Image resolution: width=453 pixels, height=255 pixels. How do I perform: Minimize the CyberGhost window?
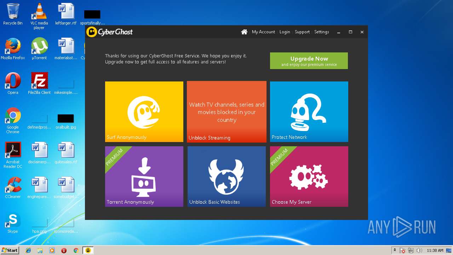339,32
